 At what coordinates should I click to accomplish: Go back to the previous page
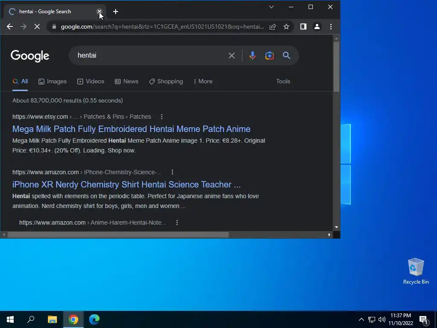click(10, 26)
